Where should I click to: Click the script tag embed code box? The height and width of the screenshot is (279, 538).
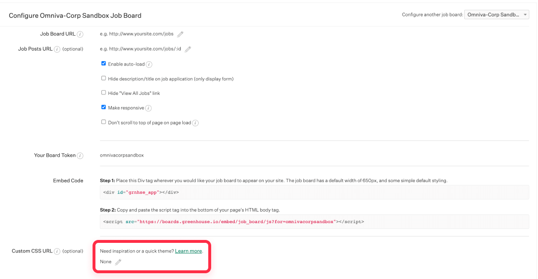click(314, 222)
